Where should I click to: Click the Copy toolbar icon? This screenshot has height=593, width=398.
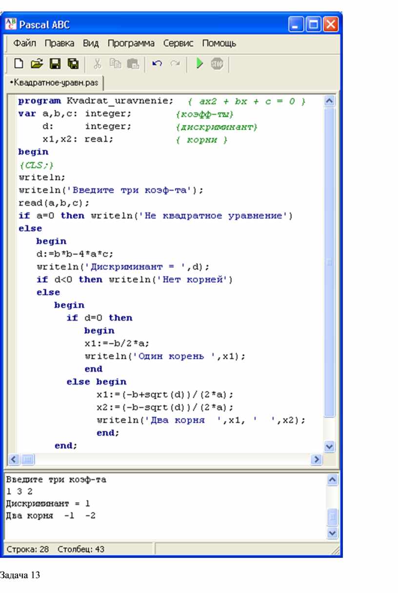pos(115,63)
